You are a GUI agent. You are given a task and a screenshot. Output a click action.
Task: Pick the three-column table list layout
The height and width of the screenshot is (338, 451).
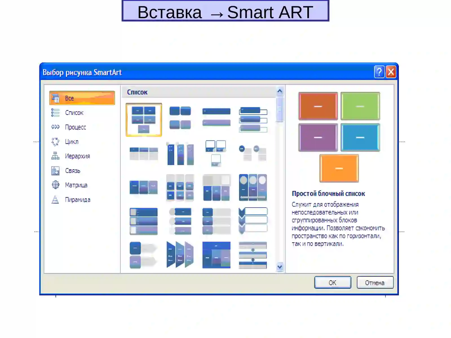click(144, 154)
